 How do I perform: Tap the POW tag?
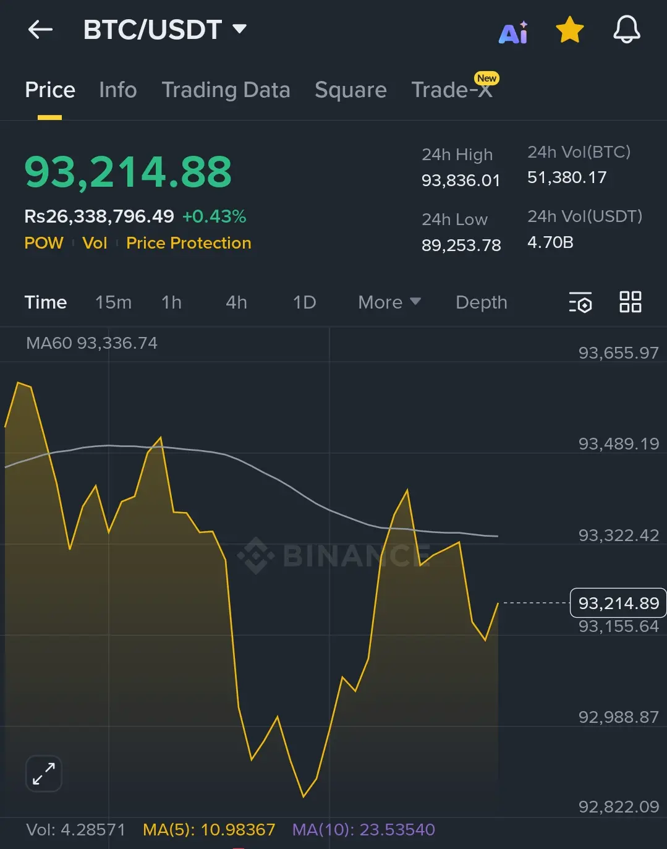pyautogui.click(x=44, y=243)
